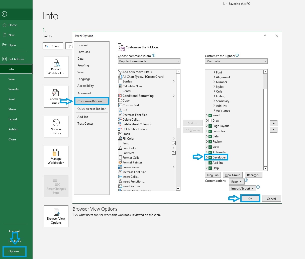Viewport: 305px width, 259px height.
Task: Open Check for Issues inspector icon
Action: coord(55,93)
